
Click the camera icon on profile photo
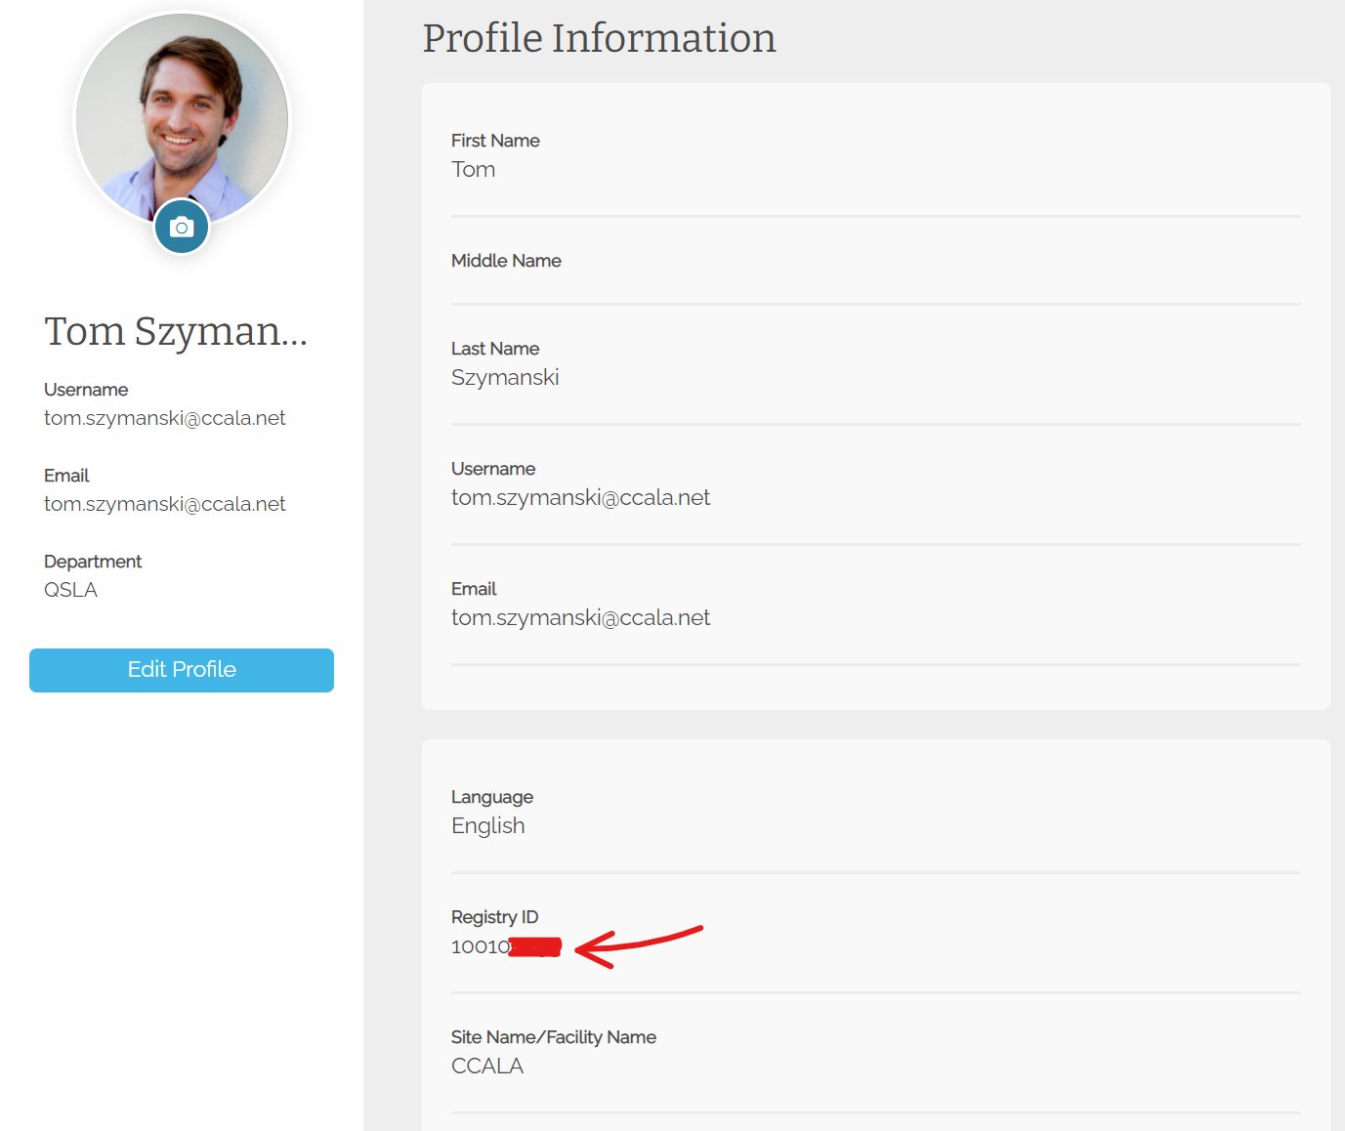click(182, 227)
